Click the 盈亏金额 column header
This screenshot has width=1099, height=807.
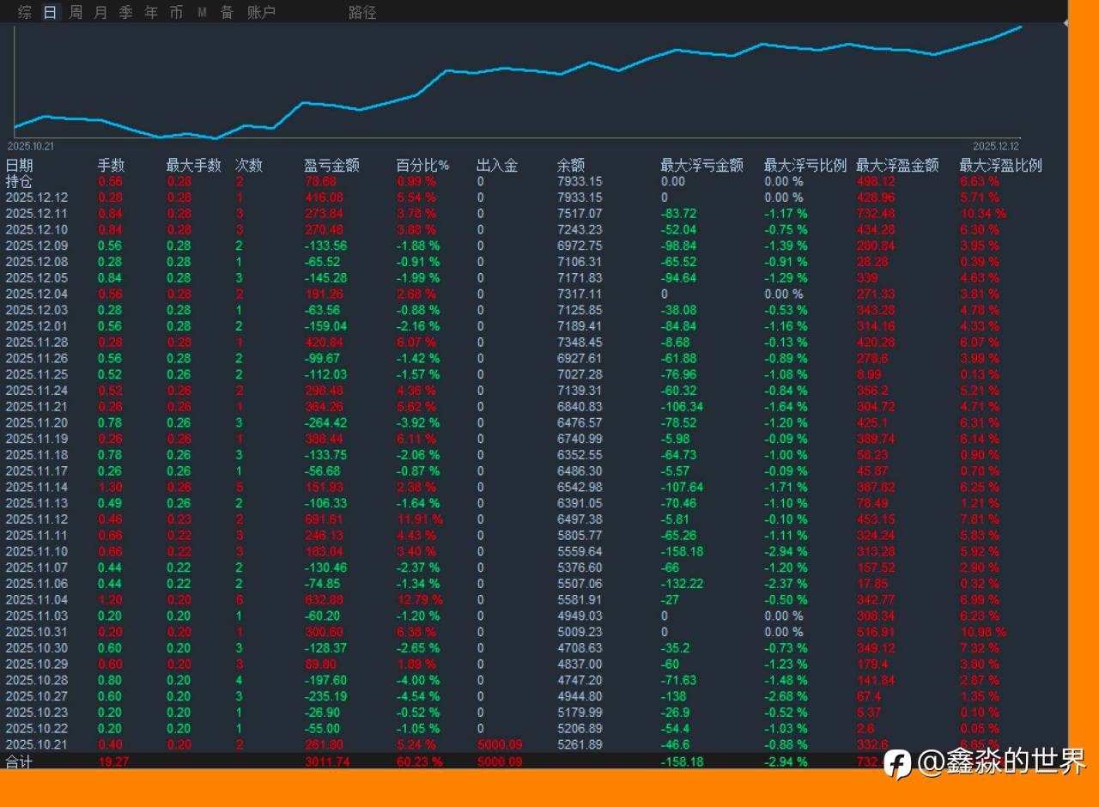tap(331, 165)
